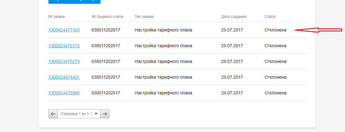345x132 pixels.
Task: Click the account number in the first row
Action: (106, 30)
